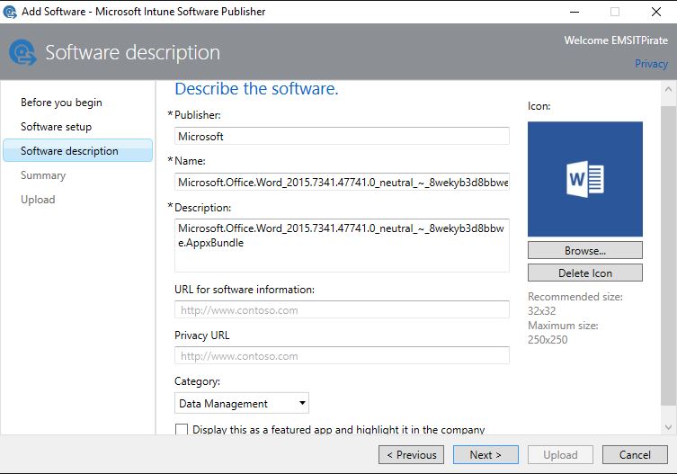The width and height of the screenshot is (677, 474).
Task: Click the Word application icon preview
Action: tap(585, 179)
